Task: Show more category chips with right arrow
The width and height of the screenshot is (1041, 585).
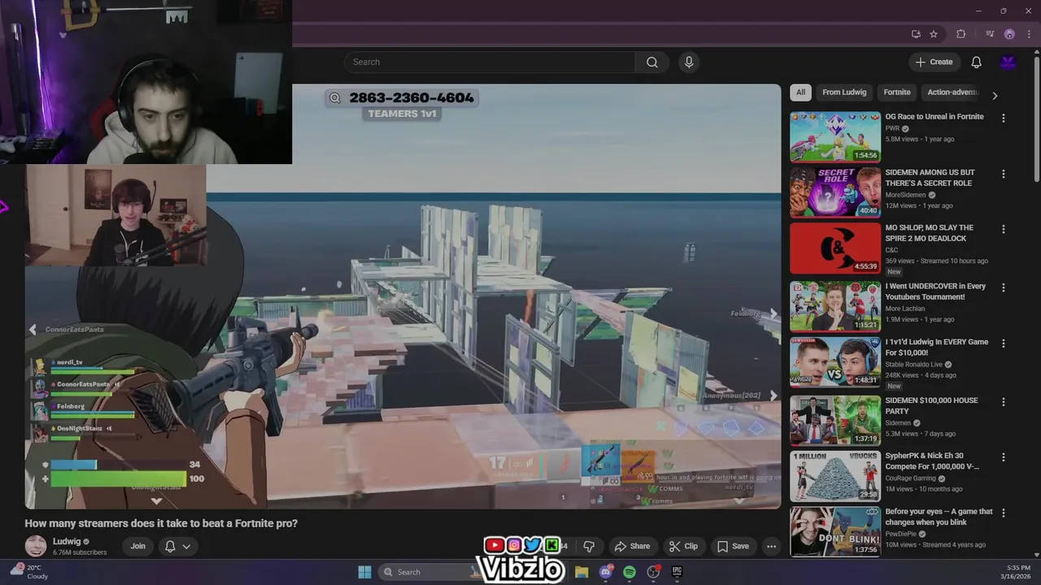Action: 994,95
